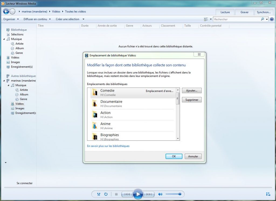
Task: Toggle repeat playback
Action: pyautogui.click(x=106, y=194)
